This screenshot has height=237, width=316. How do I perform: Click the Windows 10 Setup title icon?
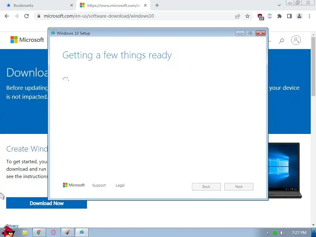pyautogui.click(x=53, y=33)
